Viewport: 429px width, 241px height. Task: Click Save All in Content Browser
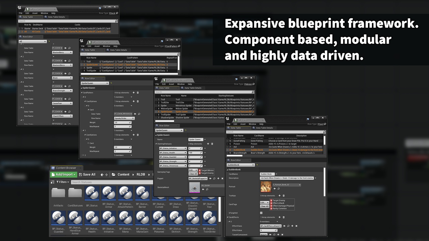[x=87, y=174]
